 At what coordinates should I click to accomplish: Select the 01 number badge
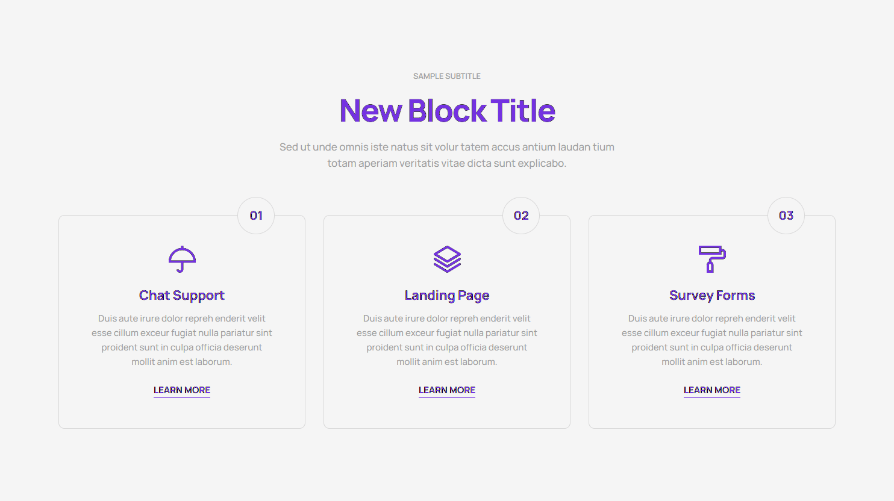256,216
